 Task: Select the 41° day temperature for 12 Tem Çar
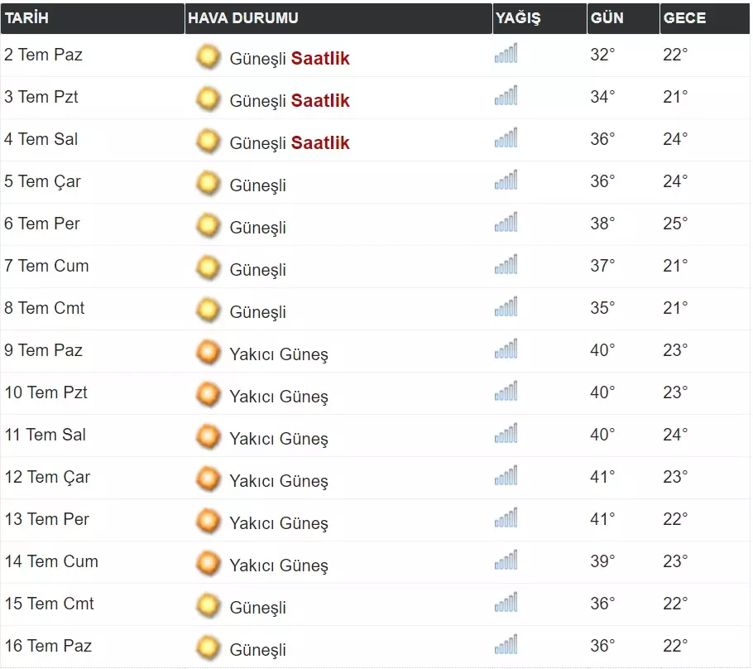(x=602, y=477)
